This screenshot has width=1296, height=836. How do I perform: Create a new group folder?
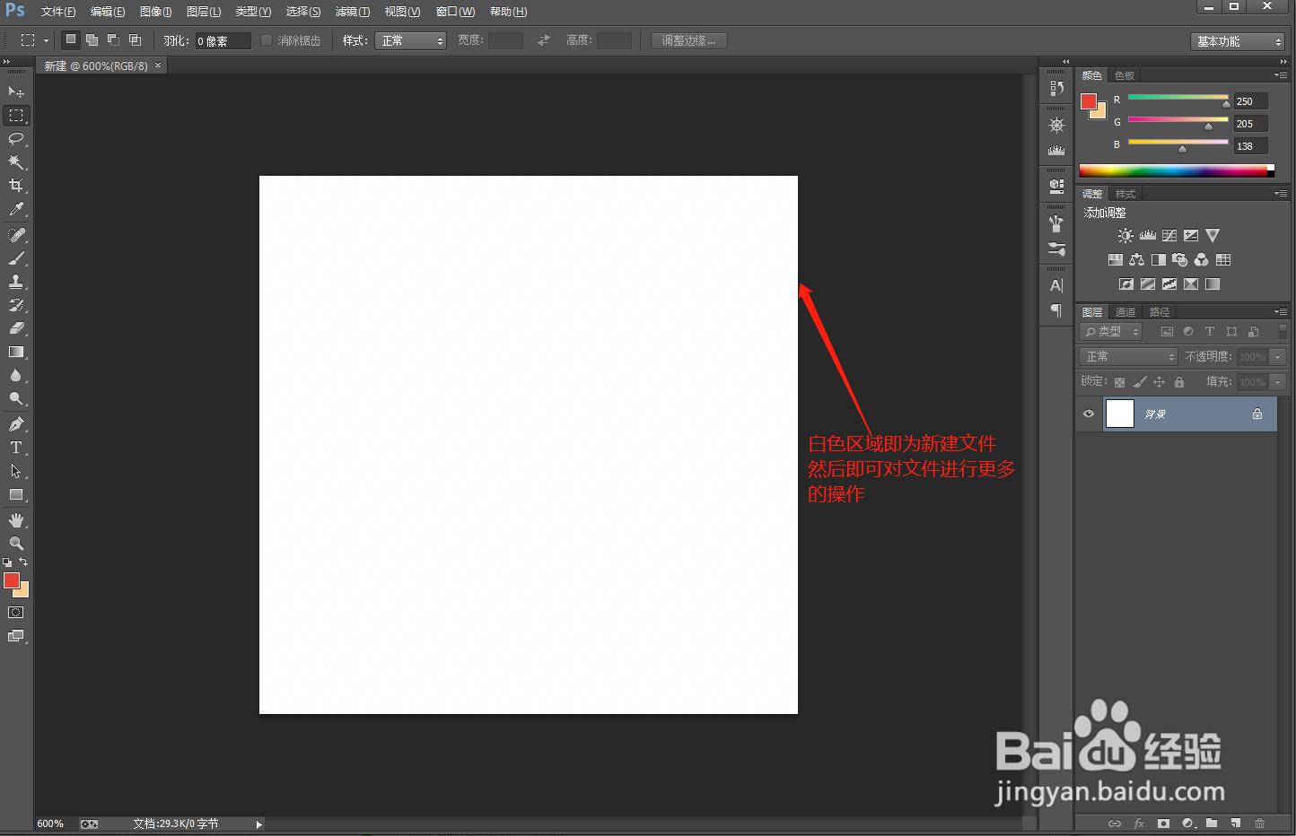pyautogui.click(x=1212, y=823)
